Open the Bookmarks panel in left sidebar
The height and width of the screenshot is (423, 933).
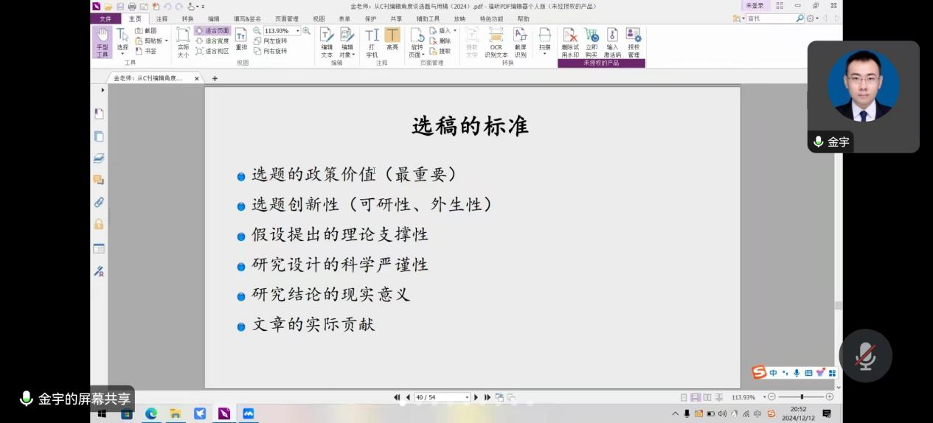point(99,113)
